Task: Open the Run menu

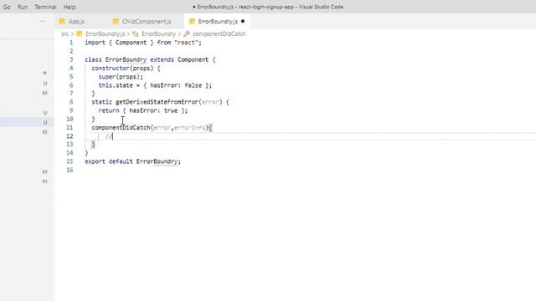Action: coord(23,7)
